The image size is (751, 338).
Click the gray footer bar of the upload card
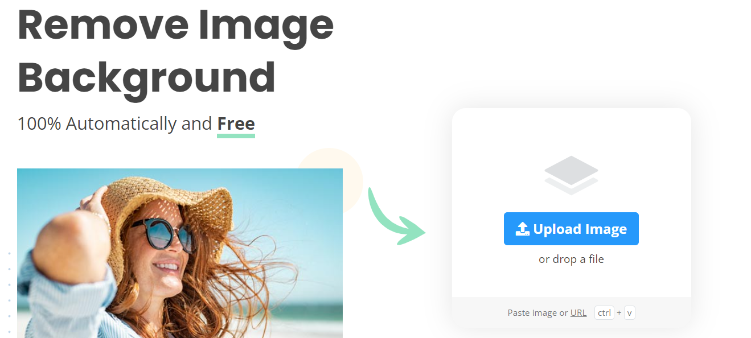(571, 312)
